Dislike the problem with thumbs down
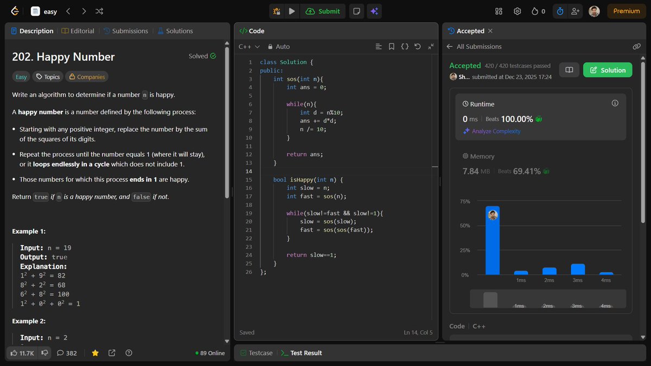 (44, 352)
